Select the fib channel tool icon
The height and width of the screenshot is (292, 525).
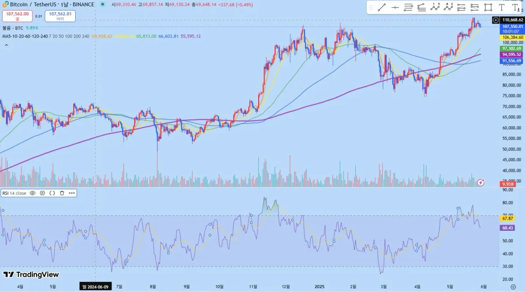click(422, 7)
